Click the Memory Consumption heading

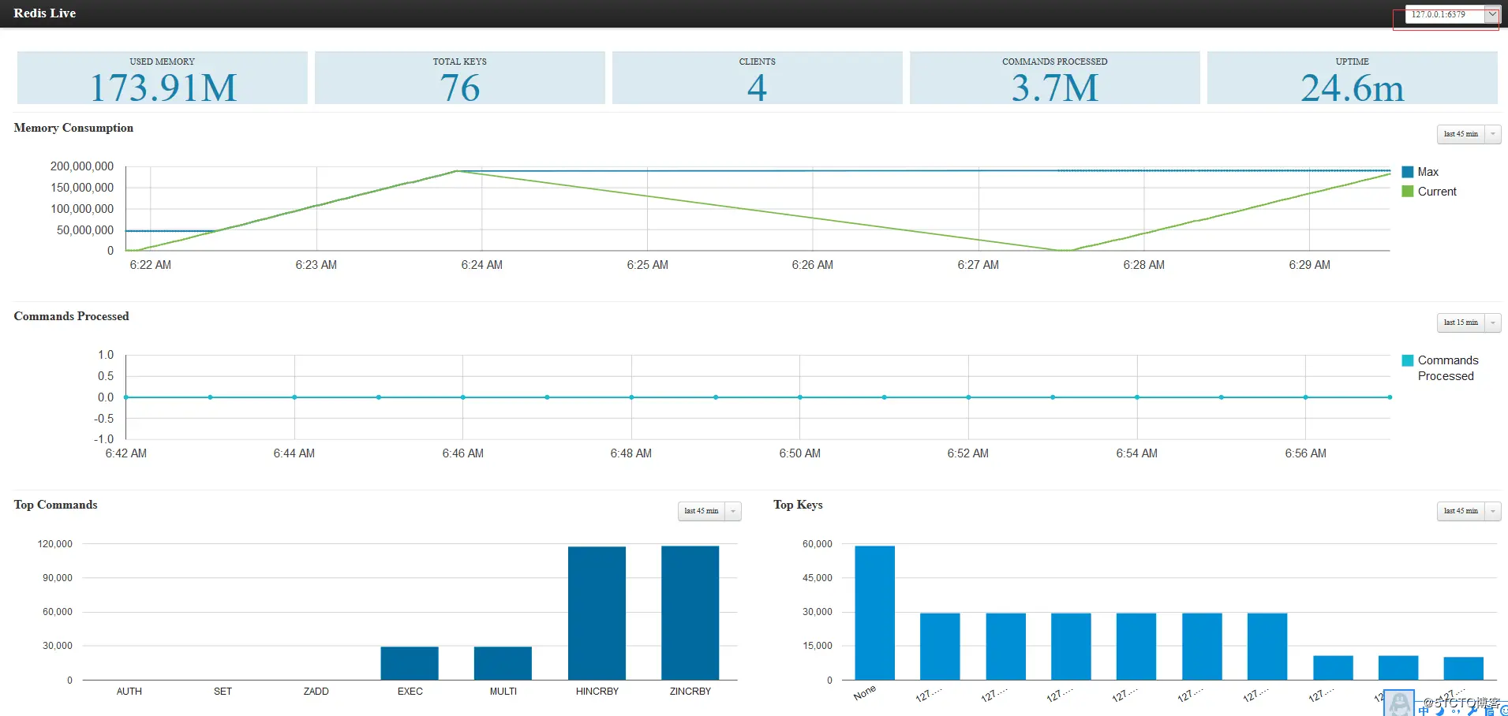[73, 128]
